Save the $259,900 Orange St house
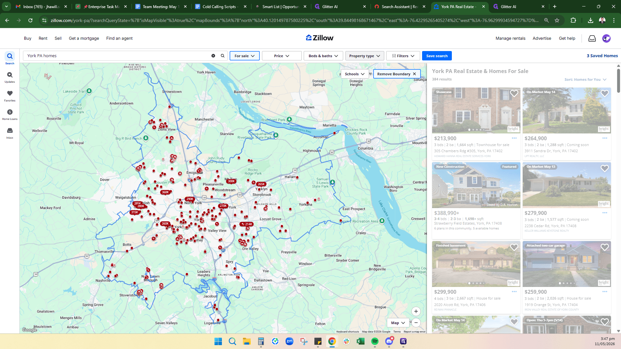621x349 pixels. (x=605, y=247)
